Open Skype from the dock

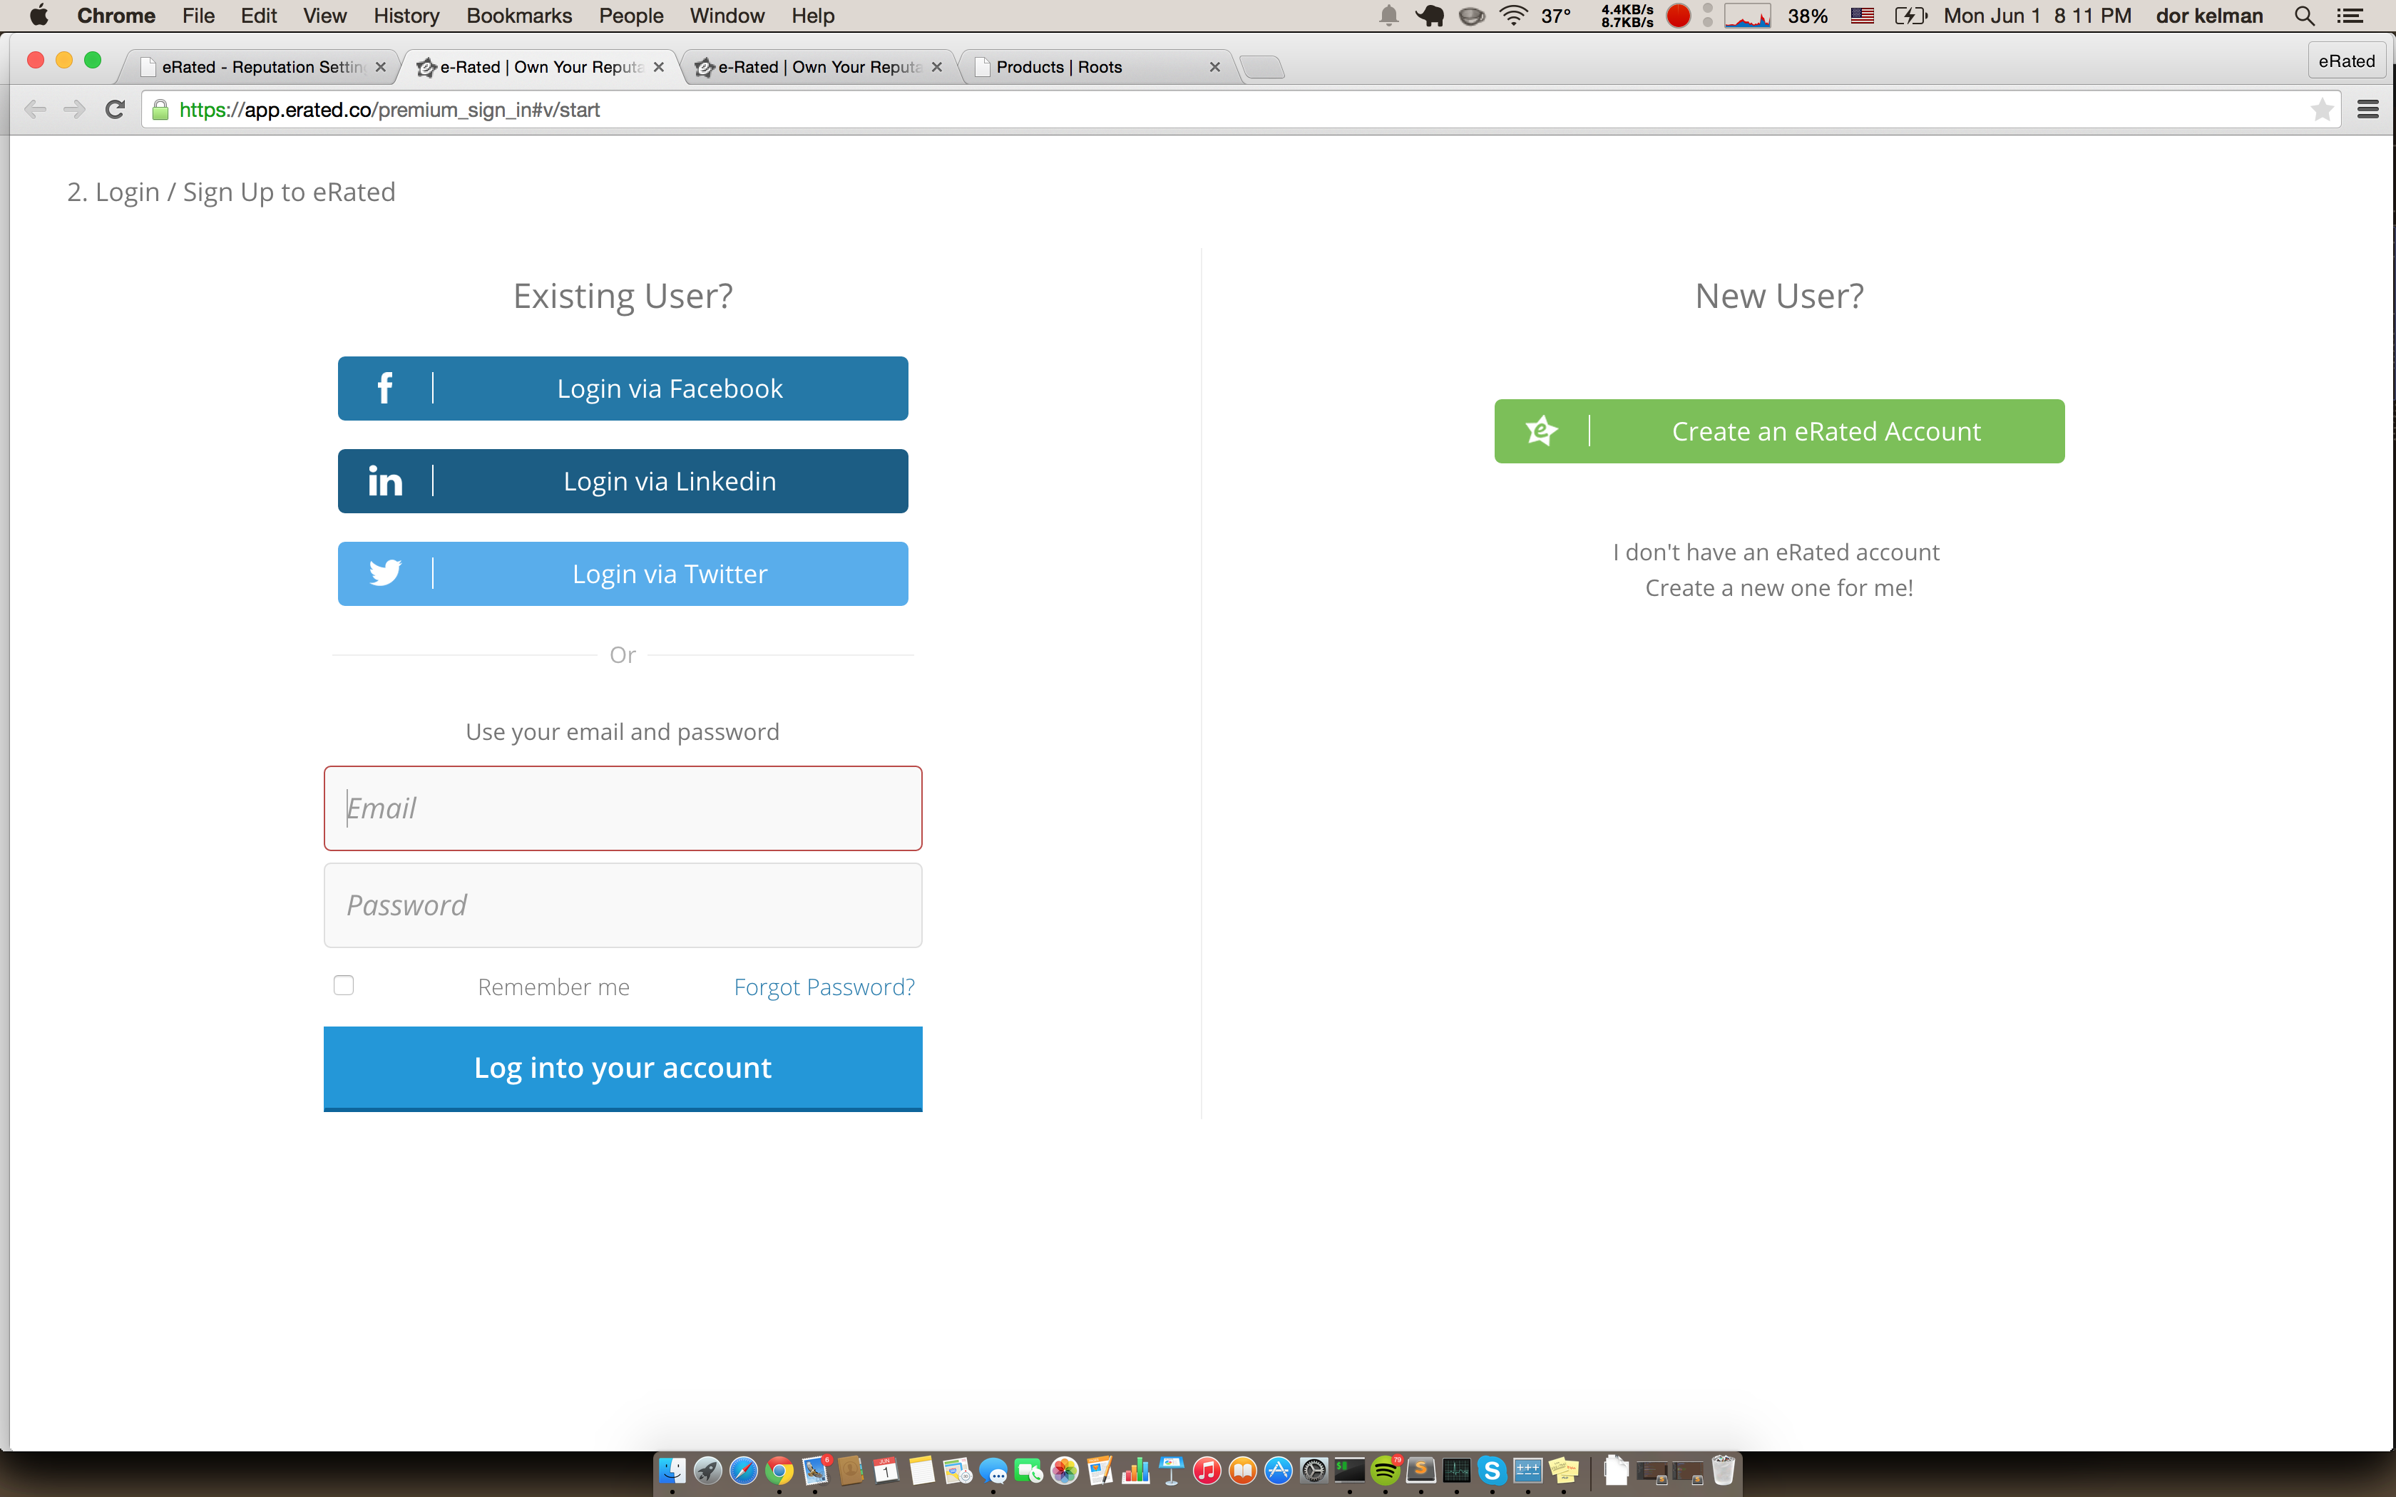pos(1492,1471)
